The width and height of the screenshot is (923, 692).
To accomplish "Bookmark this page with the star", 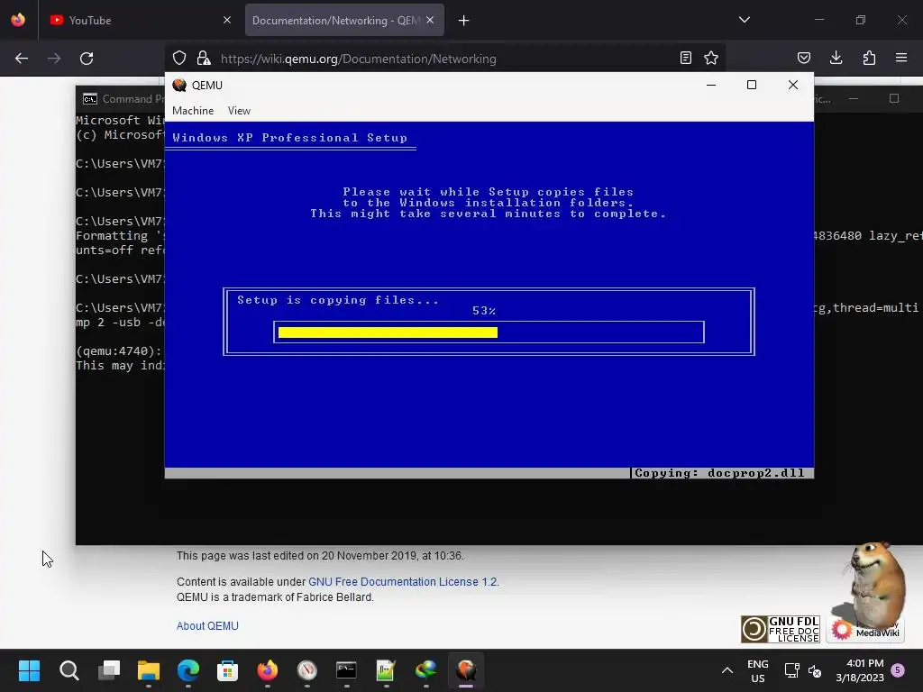I will coord(711,58).
